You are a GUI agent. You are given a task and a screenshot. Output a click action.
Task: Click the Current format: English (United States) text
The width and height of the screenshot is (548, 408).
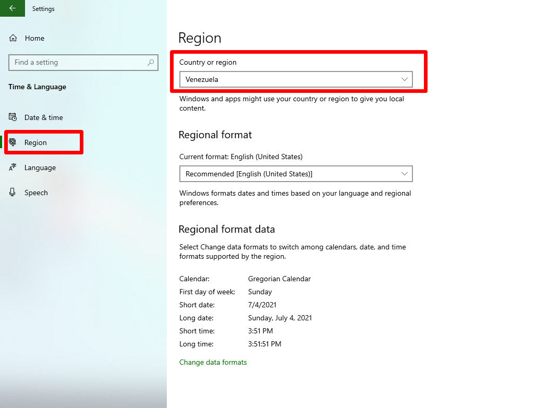[241, 157]
